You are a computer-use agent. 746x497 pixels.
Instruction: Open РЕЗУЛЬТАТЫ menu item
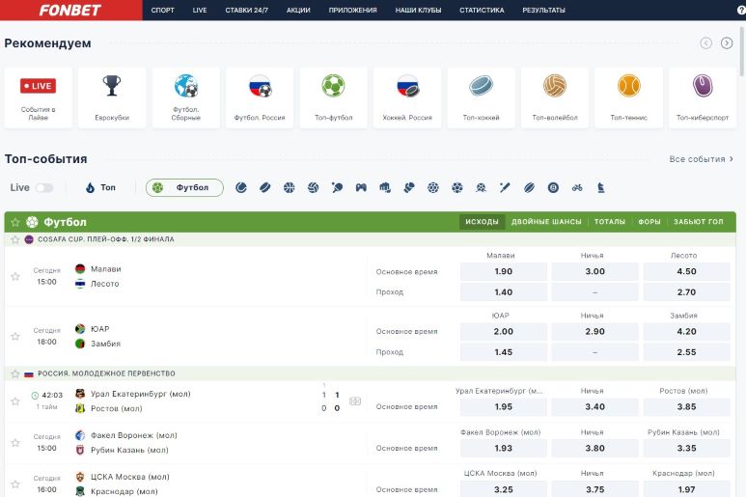pos(543,10)
